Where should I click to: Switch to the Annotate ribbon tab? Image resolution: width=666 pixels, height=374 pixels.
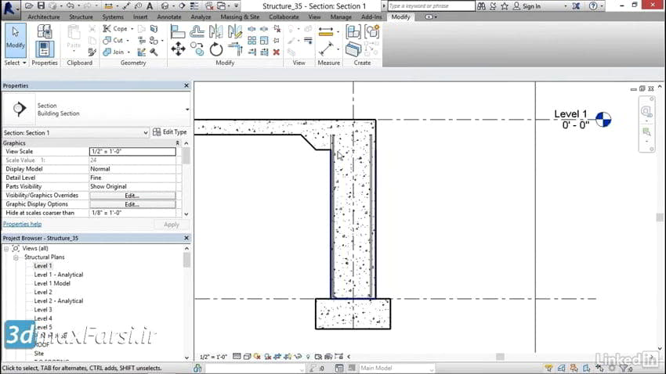(168, 16)
